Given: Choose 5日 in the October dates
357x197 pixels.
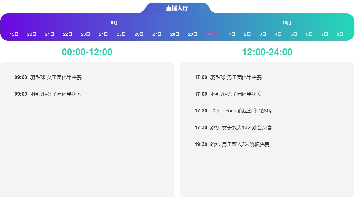Looking at the screenshot, I should point(294,34).
